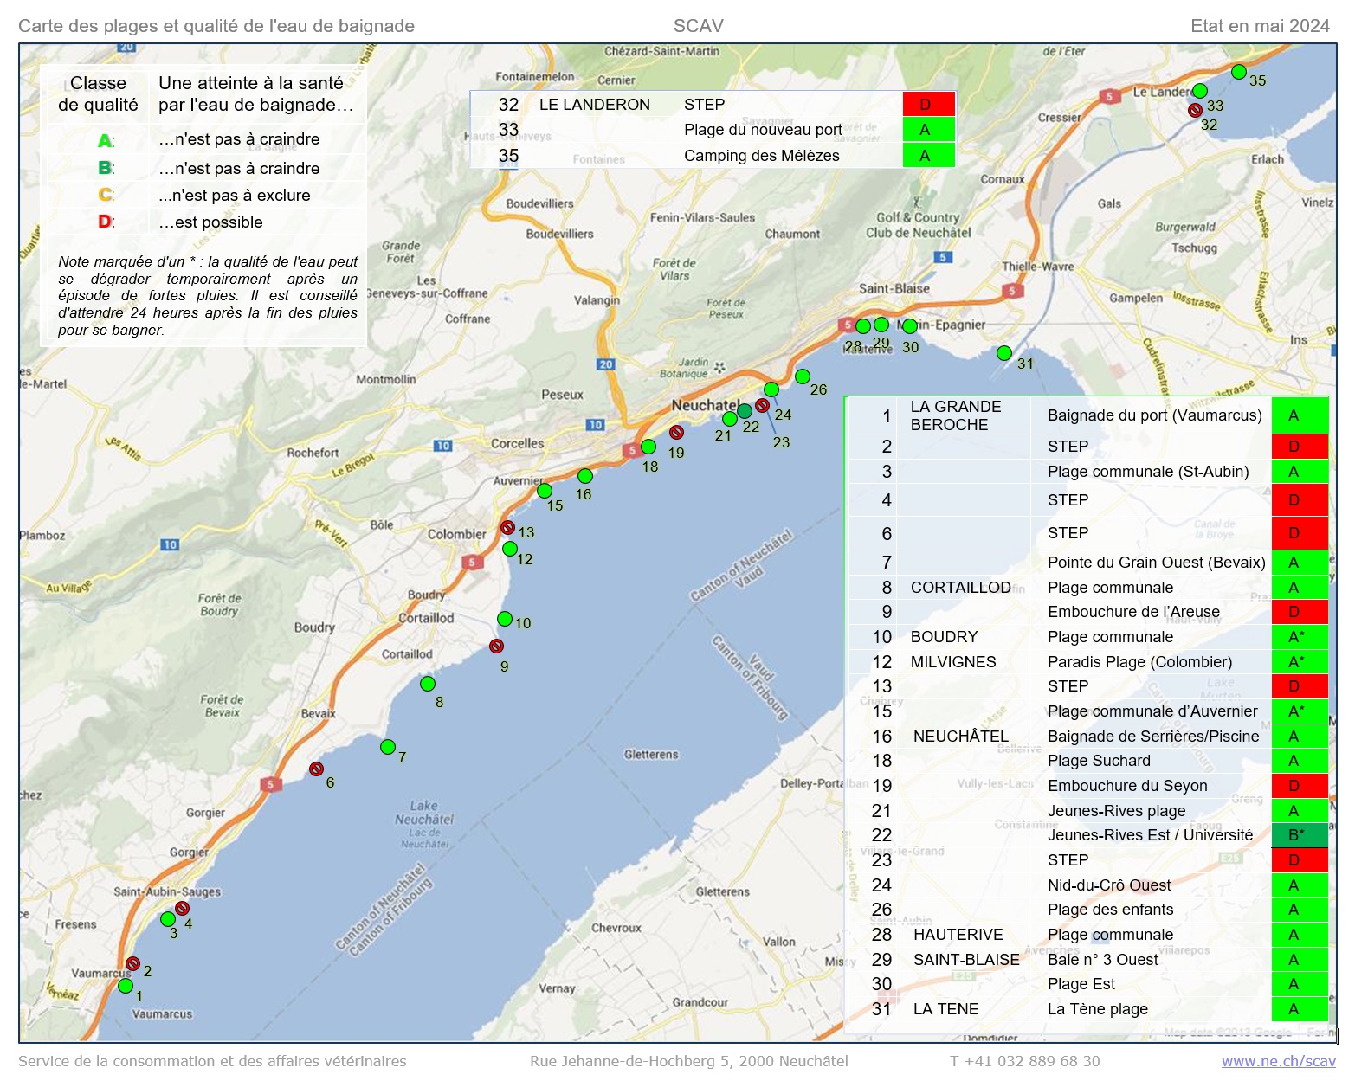Click 'Plage Suchard' table entry

click(x=1099, y=761)
